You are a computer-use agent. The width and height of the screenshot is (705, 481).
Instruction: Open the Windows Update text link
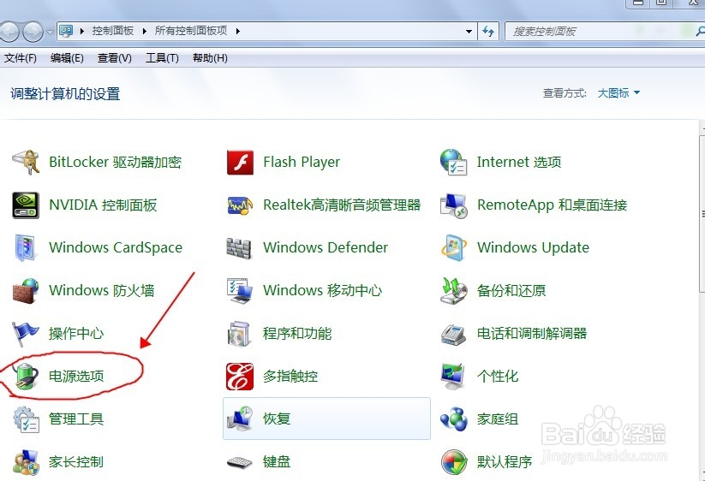pos(533,248)
